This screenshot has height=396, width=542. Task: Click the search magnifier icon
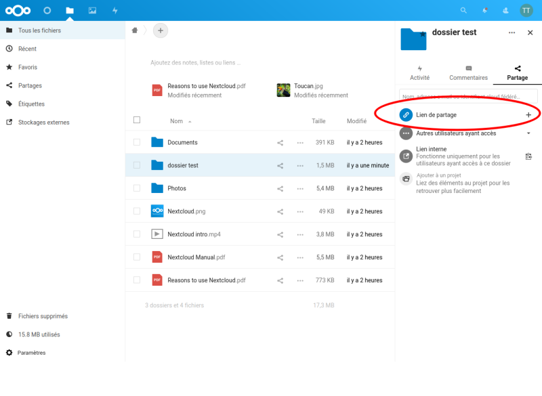tap(463, 10)
